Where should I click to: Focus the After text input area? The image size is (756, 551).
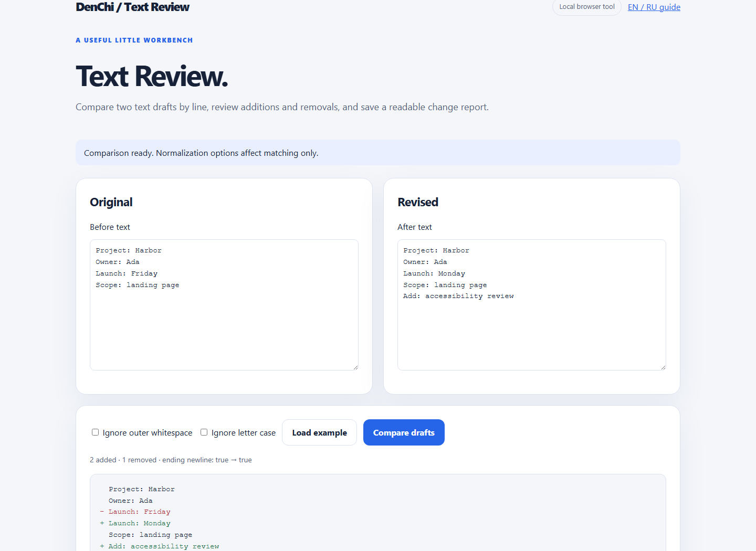(532, 305)
